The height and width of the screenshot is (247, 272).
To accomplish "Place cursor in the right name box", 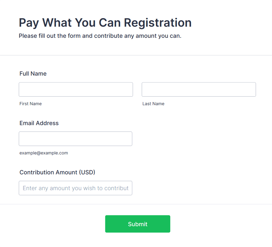I will point(199,89).
